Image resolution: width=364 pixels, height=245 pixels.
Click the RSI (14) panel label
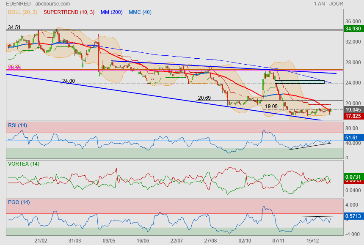click(17, 125)
